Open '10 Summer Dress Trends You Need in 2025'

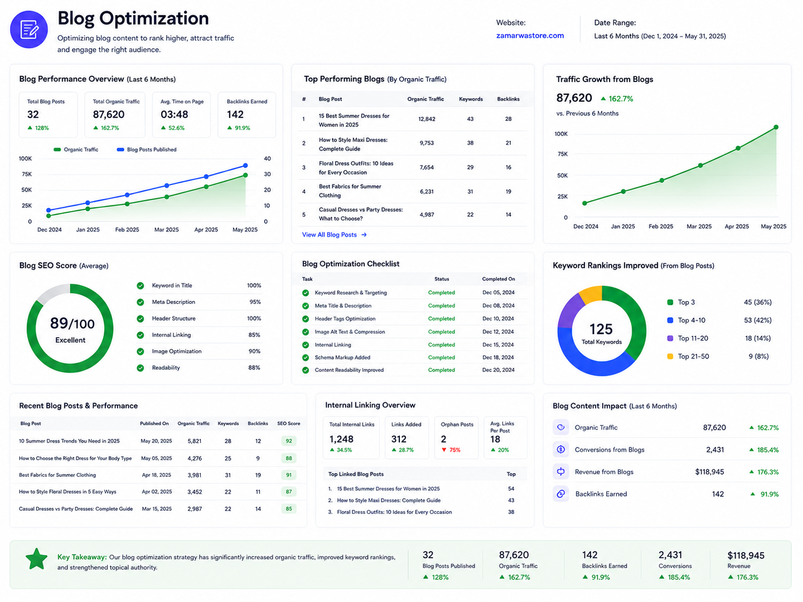click(69, 441)
